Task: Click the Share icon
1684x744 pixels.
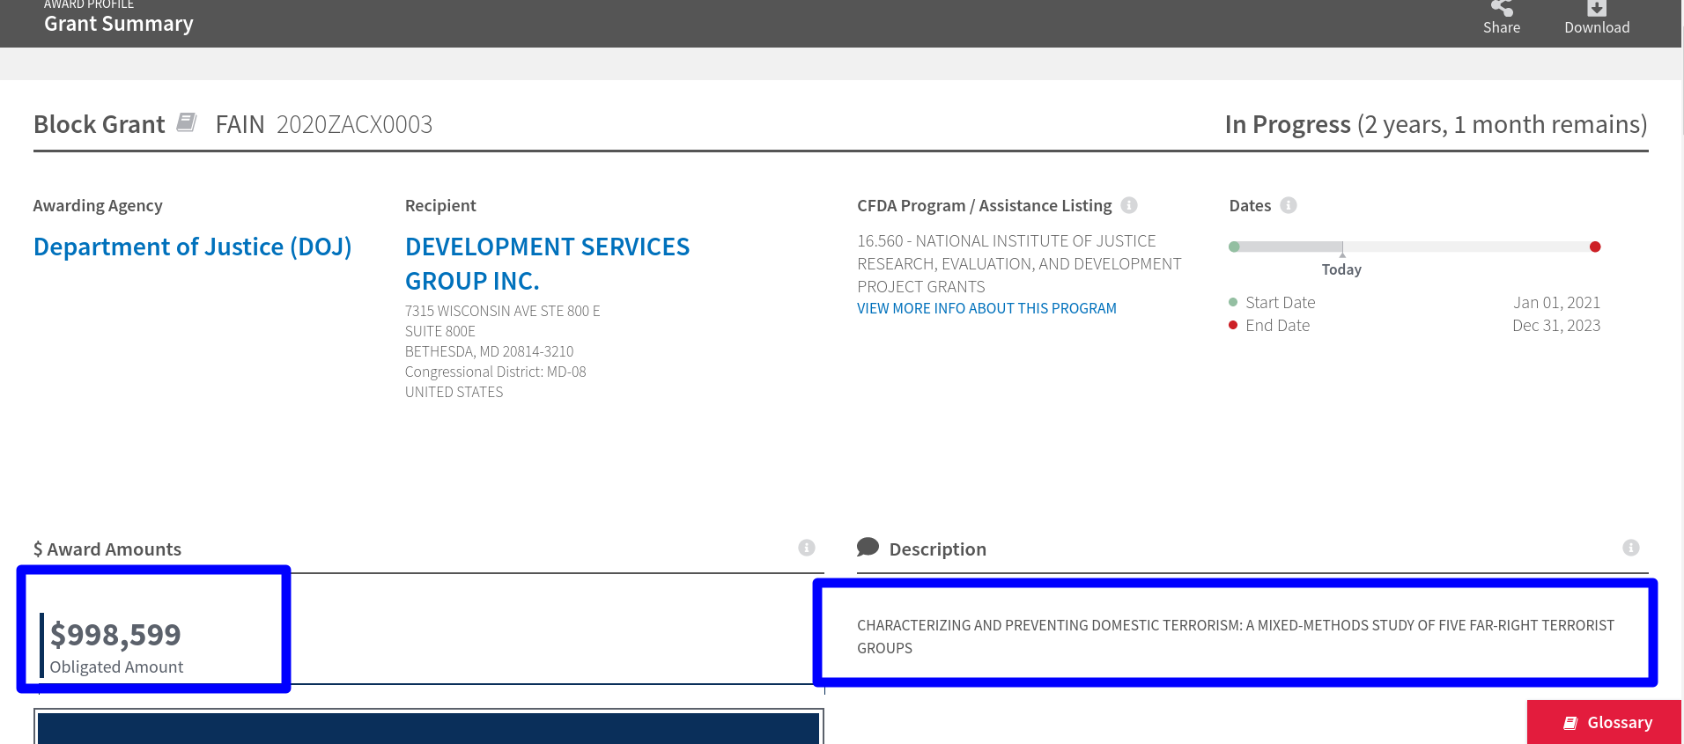Action: (x=1501, y=8)
